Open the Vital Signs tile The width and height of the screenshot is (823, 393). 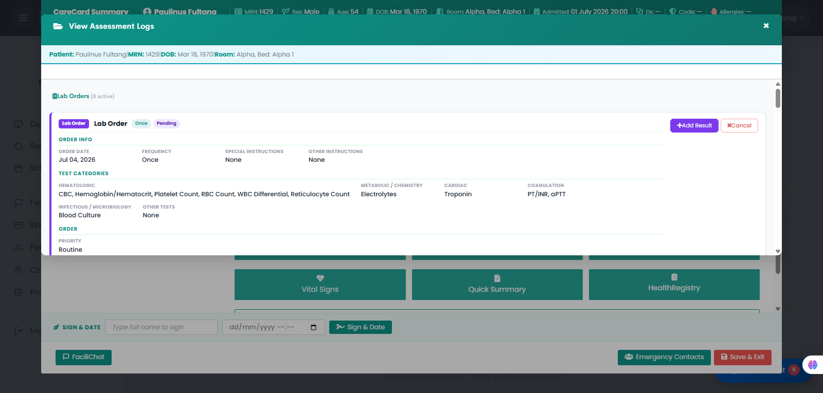(x=320, y=285)
